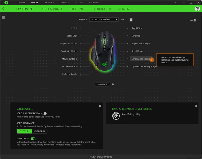This screenshot has height=159, width=202.
Task: Click the RAZER BASILISK V3 PRO footer
Action: pyautogui.click(x=101, y=157)
